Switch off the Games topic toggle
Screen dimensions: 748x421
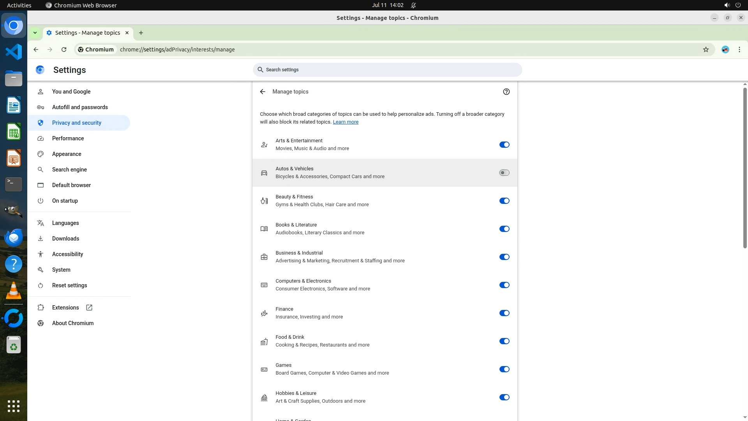[504, 369]
